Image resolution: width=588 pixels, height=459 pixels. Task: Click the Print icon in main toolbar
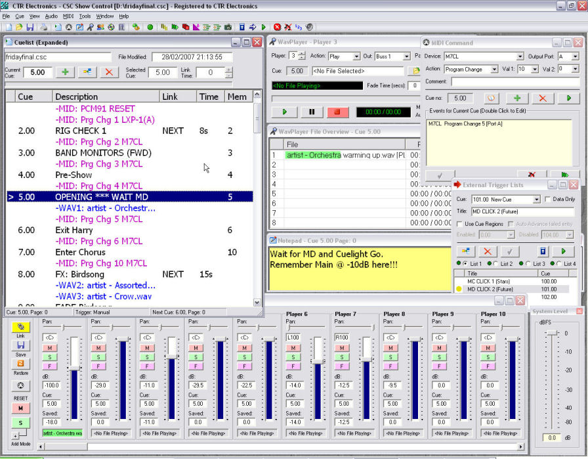(x=44, y=27)
